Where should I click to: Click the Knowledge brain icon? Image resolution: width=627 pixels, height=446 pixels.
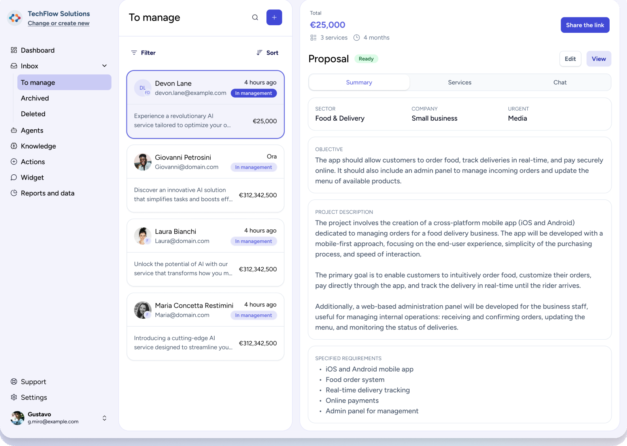point(14,146)
